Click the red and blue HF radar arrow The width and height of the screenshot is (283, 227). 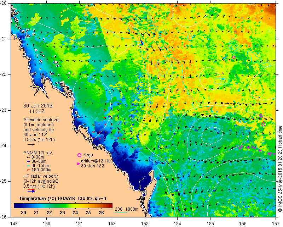click(31, 190)
